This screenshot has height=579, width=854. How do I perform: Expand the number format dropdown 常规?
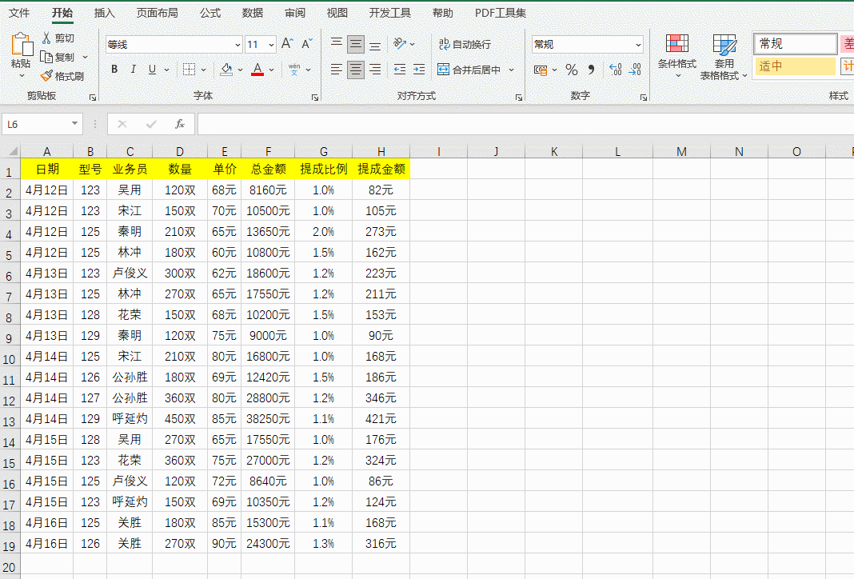click(638, 45)
